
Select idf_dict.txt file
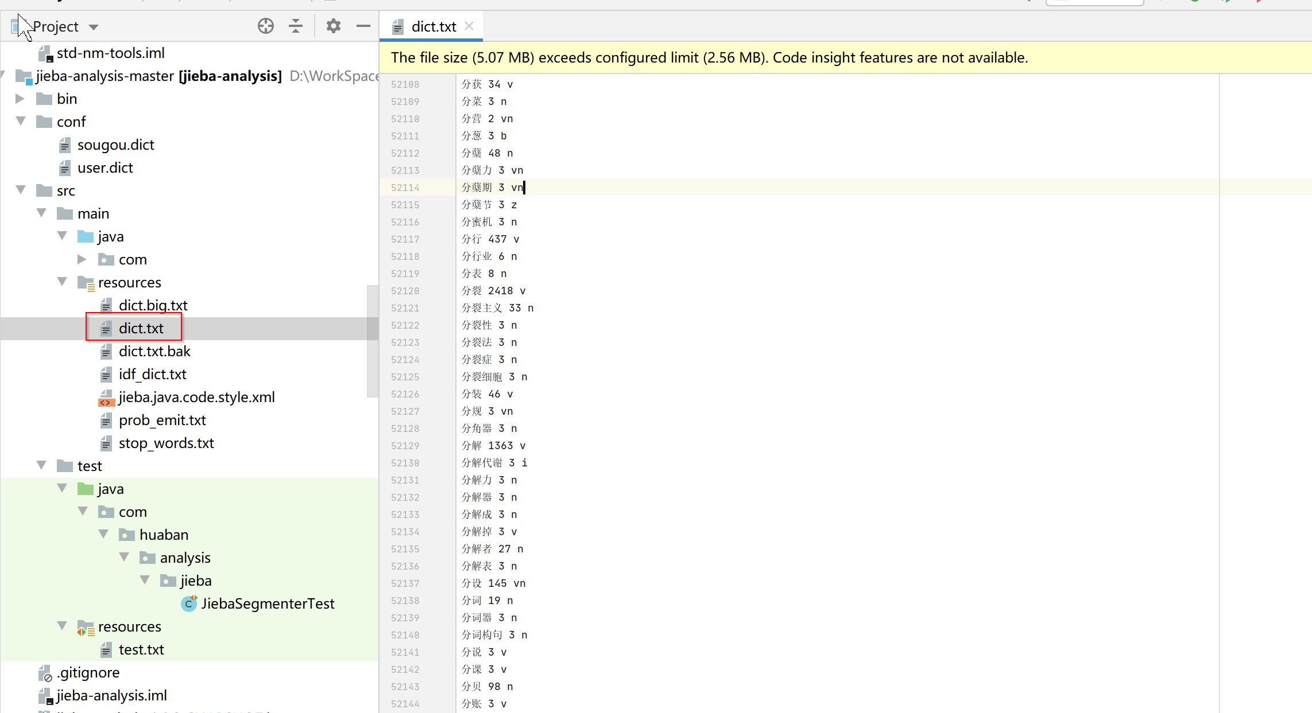(x=152, y=374)
